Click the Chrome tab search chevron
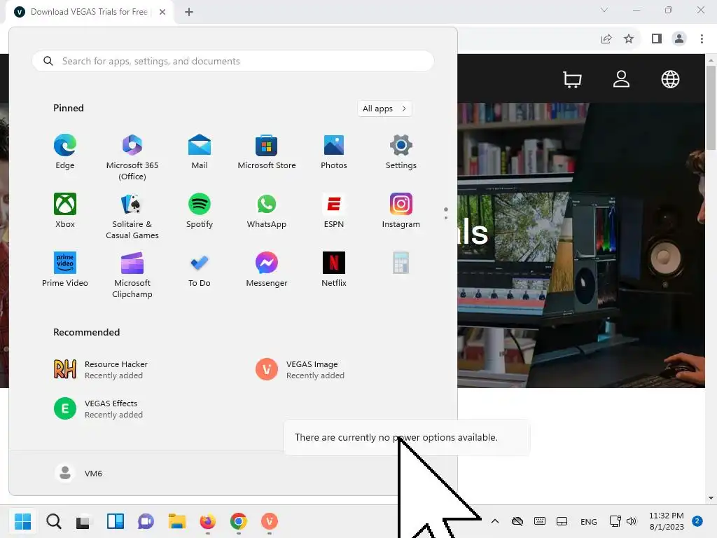The image size is (717, 538). pos(604,10)
